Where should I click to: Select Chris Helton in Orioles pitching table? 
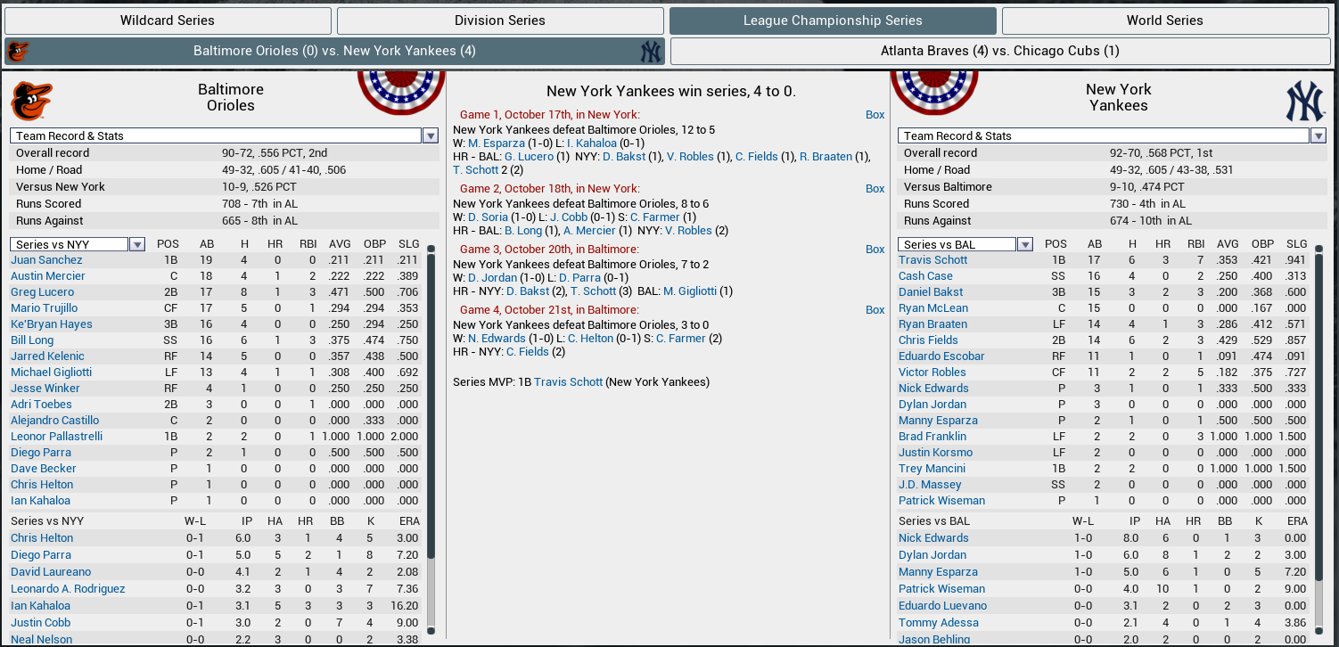(x=42, y=538)
